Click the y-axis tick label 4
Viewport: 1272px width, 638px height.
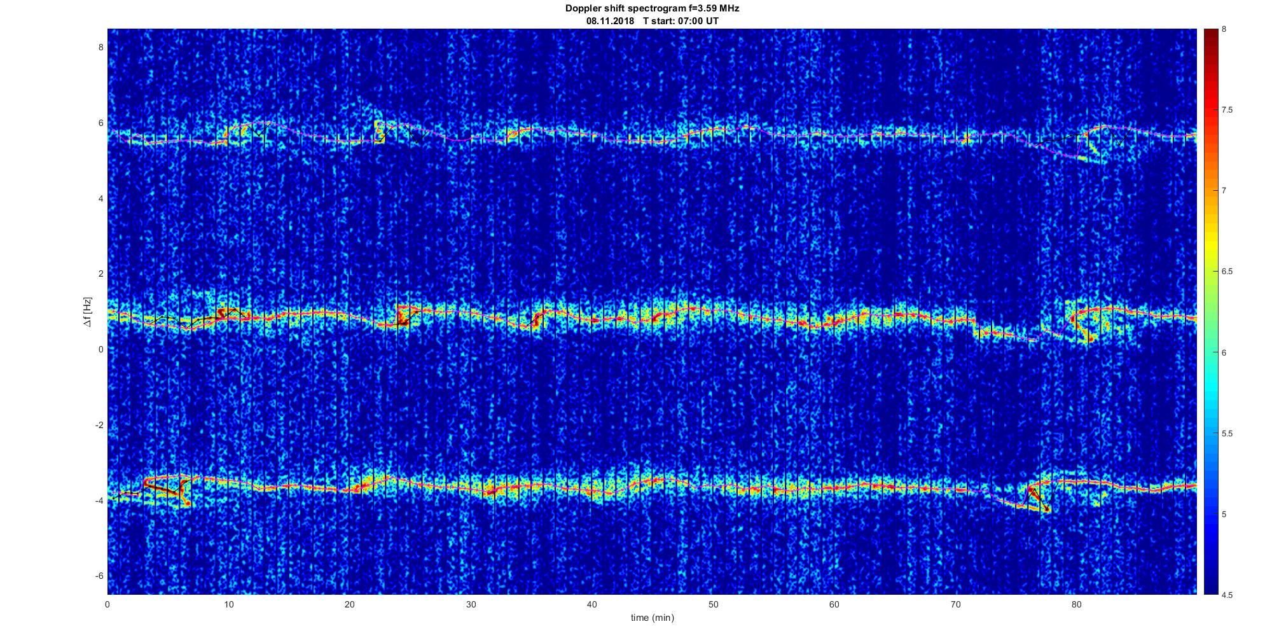point(100,198)
